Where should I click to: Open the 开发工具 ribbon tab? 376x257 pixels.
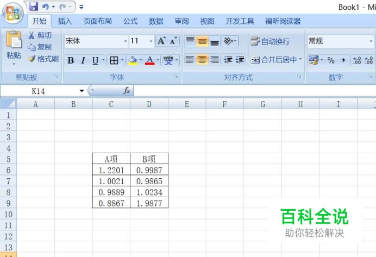pos(240,21)
